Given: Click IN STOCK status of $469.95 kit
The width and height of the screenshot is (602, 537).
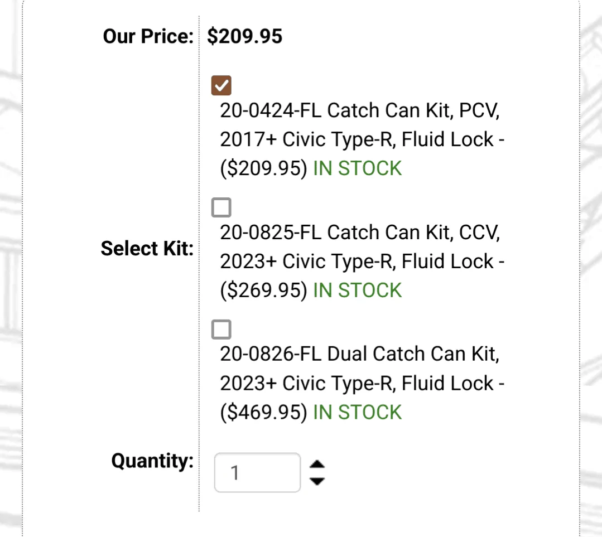Looking at the screenshot, I should pos(357,413).
